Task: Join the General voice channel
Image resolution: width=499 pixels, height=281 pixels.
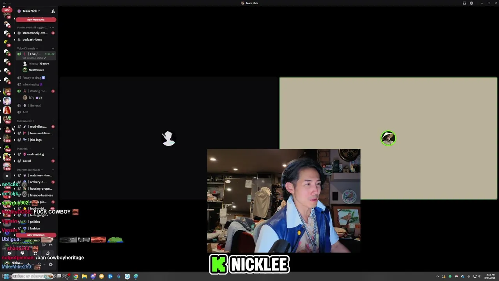Action: tap(36, 105)
